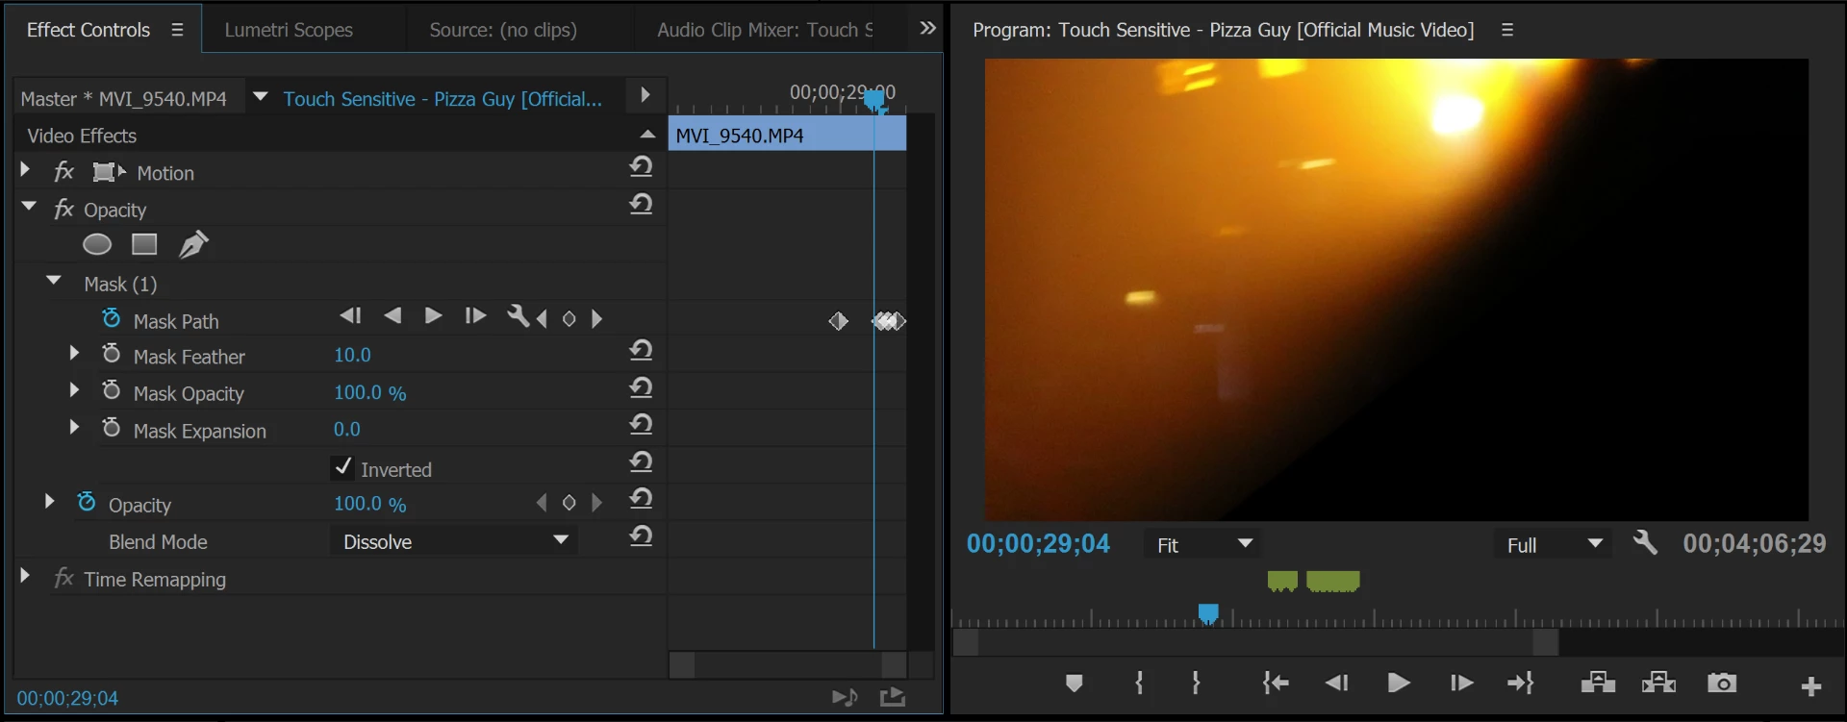The width and height of the screenshot is (1847, 722).
Task: Toggle the Motion effect fx switch
Action: 64,172
